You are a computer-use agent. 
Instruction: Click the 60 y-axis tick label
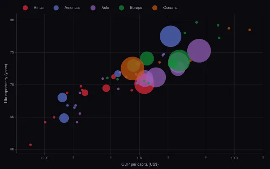[x=12, y=149]
